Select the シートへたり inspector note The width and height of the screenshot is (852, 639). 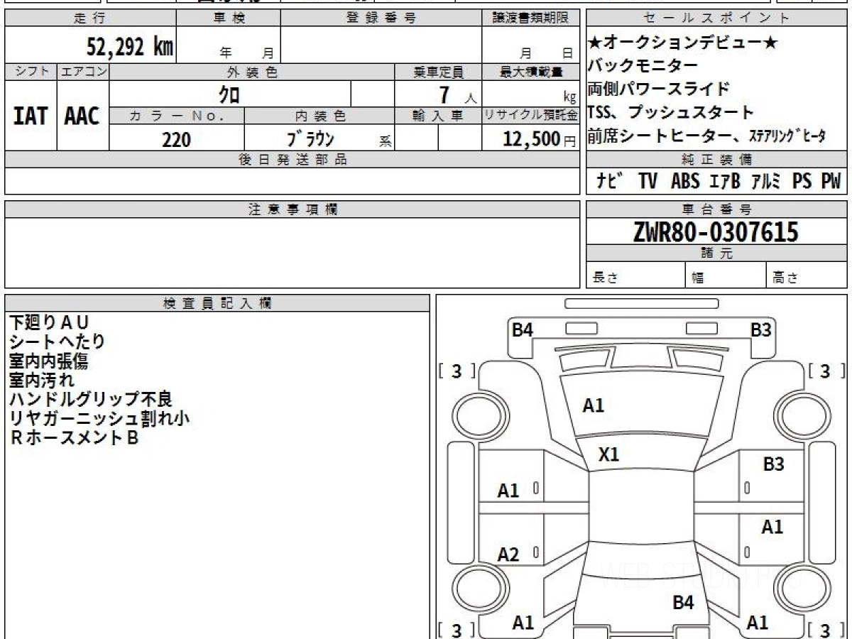tap(57, 342)
